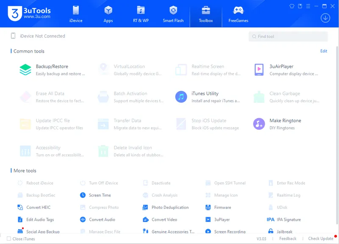The height and width of the screenshot is (244, 339).
Task: Click the Transfer Data icon
Action: pyautogui.click(x=103, y=124)
